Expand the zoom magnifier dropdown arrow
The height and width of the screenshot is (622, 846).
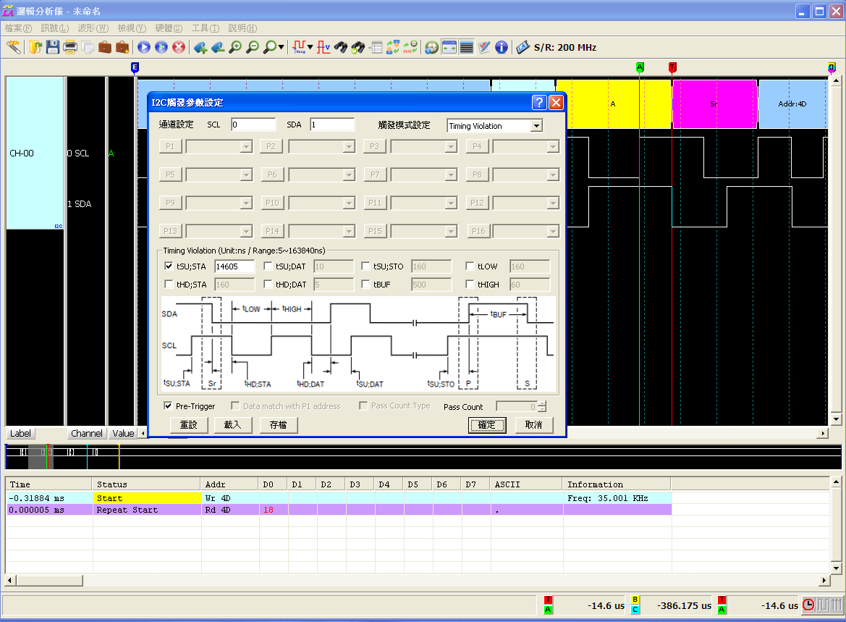(281, 48)
